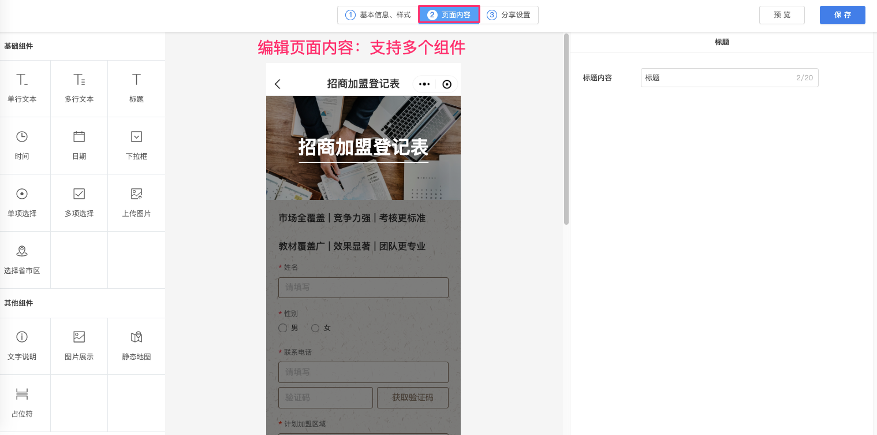877x435 pixels.
Task: Add the 上传图片 image upload component
Action: (x=136, y=203)
